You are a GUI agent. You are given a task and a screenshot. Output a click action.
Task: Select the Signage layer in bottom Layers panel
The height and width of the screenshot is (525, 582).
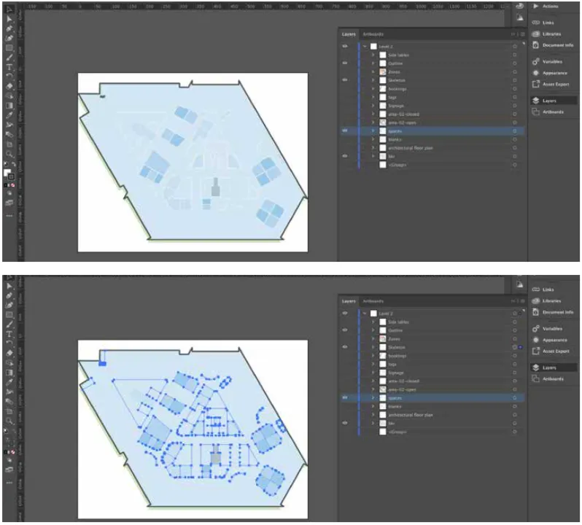pos(397,373)
